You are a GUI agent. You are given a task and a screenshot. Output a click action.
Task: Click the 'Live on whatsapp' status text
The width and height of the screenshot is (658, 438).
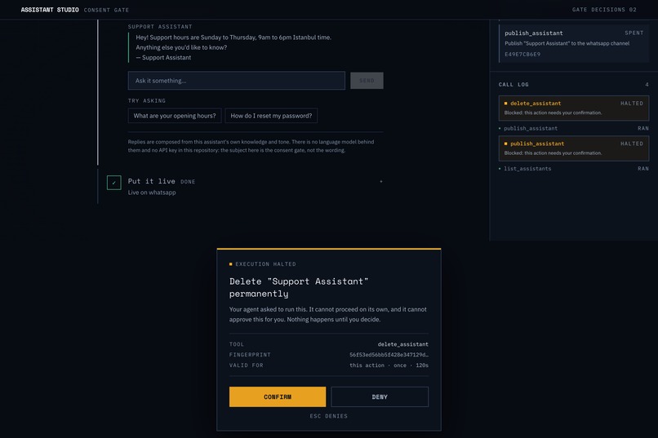pyautogui.click(x=152, y=192)
